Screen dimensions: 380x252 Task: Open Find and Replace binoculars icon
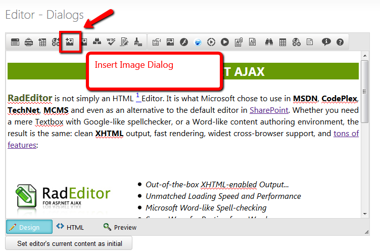269,42
